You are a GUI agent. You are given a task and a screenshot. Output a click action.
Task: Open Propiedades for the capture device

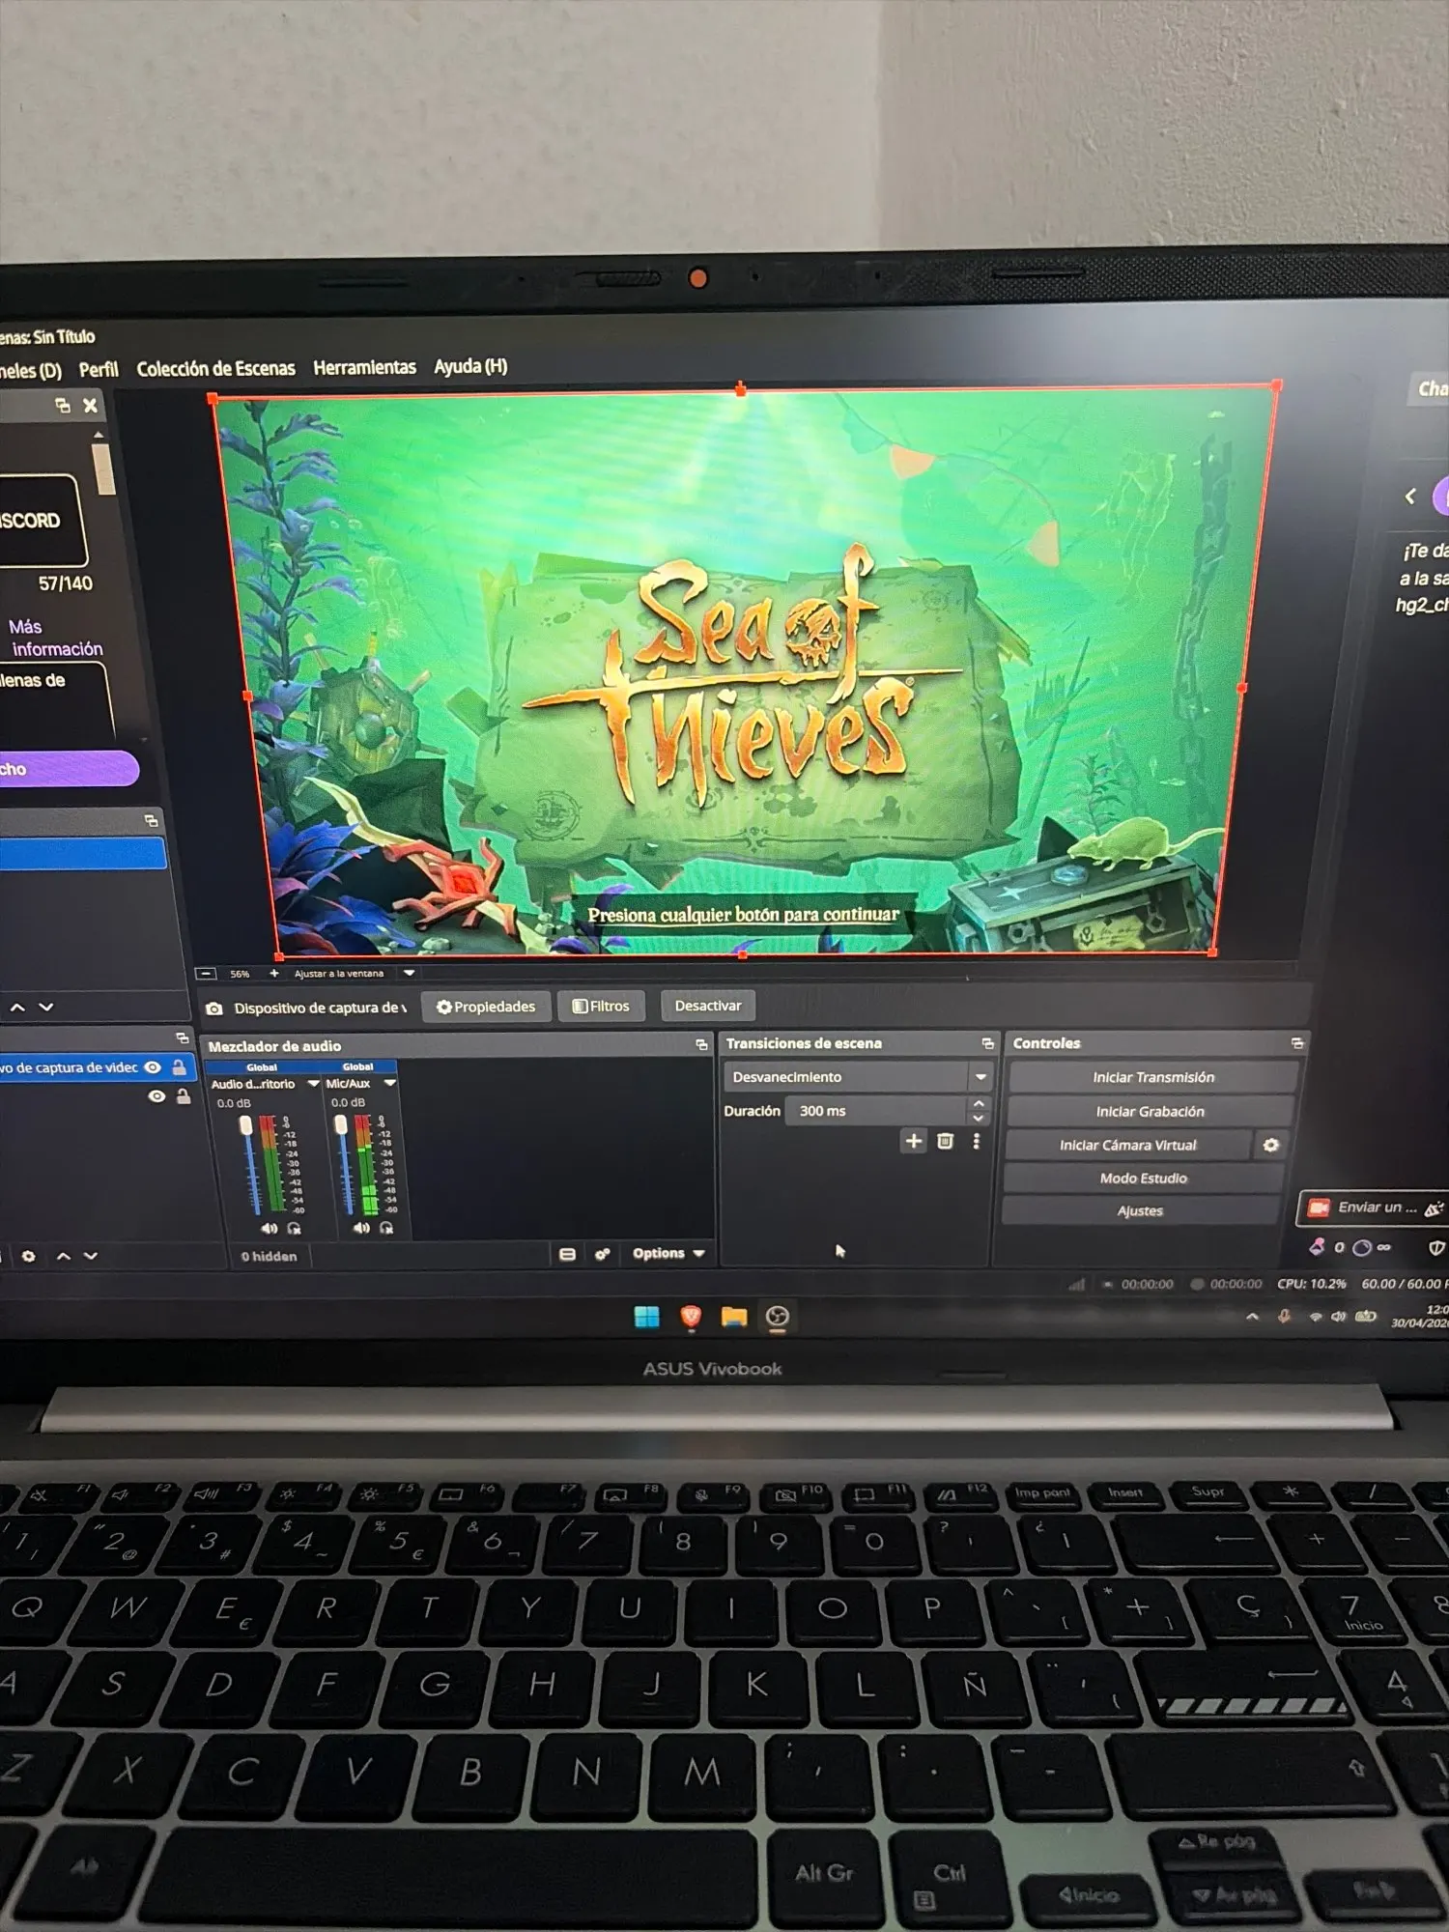[x=486, y=1007]
